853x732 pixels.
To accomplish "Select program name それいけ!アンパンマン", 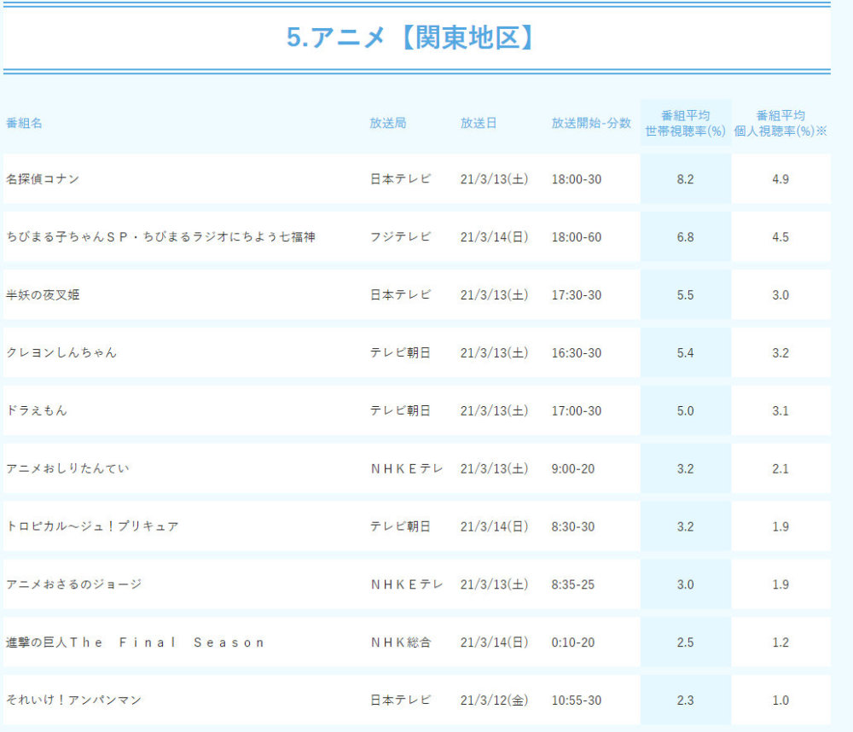I will coord(74,700).
